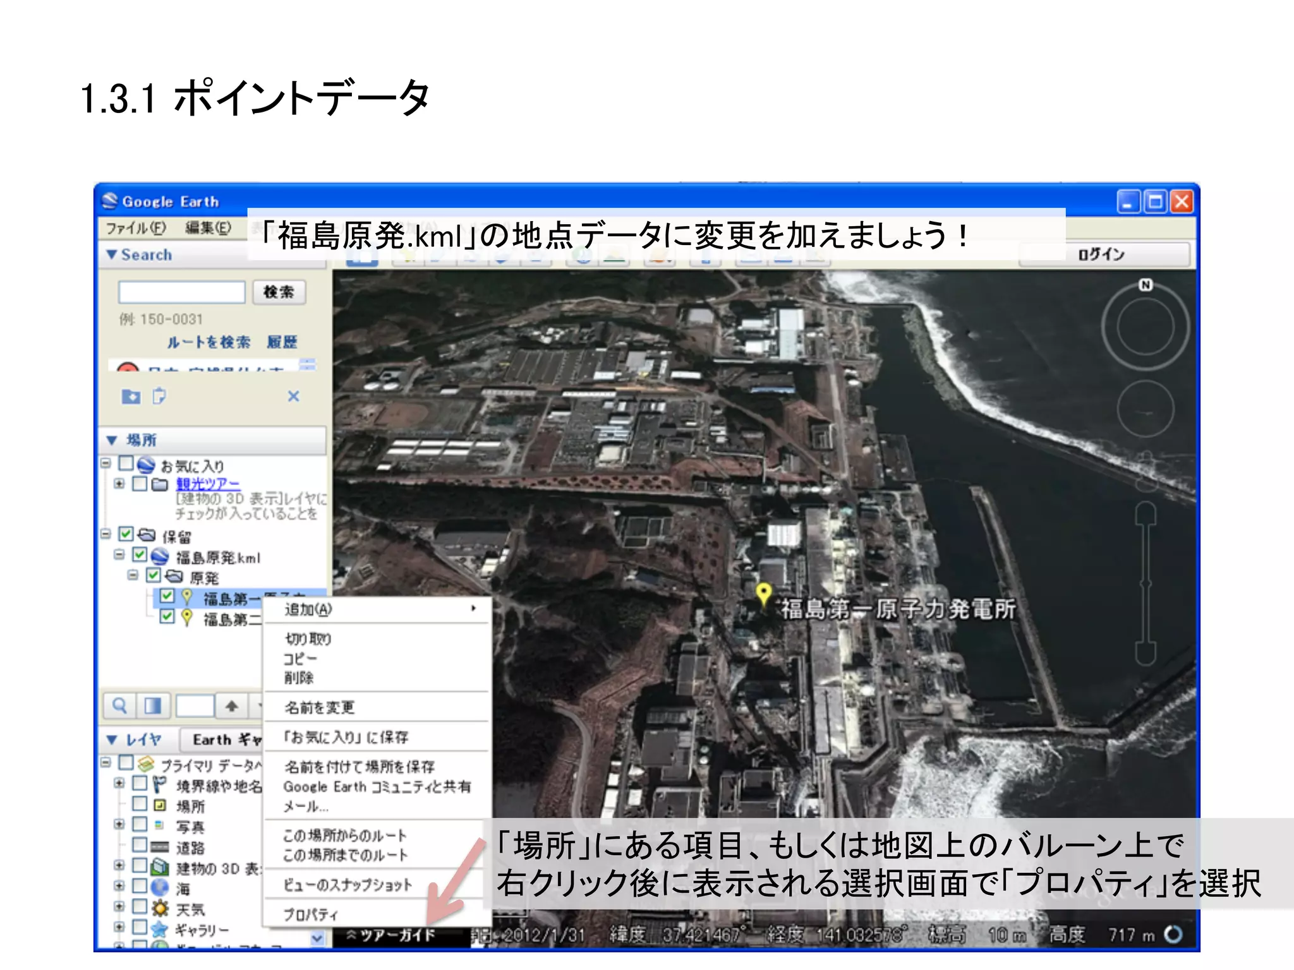Collapse the 原発 folder node
The width and height of the screenshot is (1294, 970).
tap(133, 575)
